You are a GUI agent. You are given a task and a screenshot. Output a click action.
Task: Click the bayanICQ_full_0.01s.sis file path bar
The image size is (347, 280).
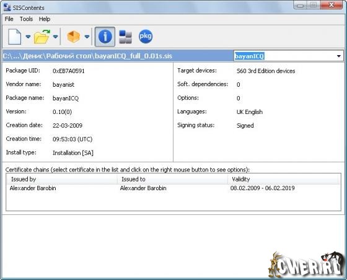point(117,56)
